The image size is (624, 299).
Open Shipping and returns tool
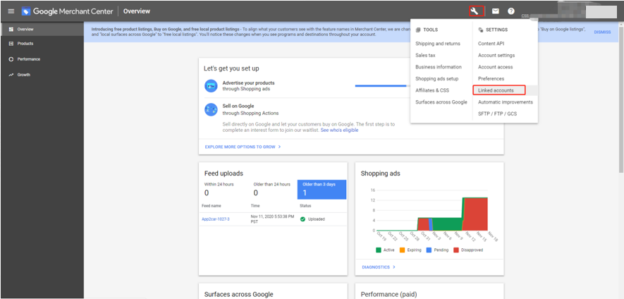click(438, 44)
